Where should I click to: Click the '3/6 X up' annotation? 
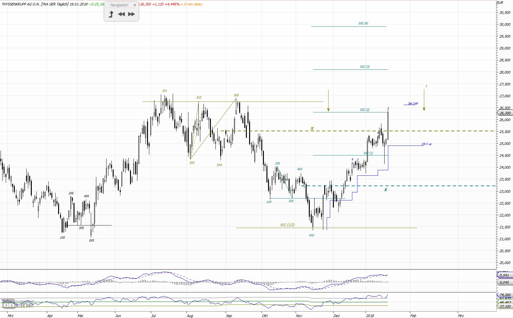click(427, 144)
